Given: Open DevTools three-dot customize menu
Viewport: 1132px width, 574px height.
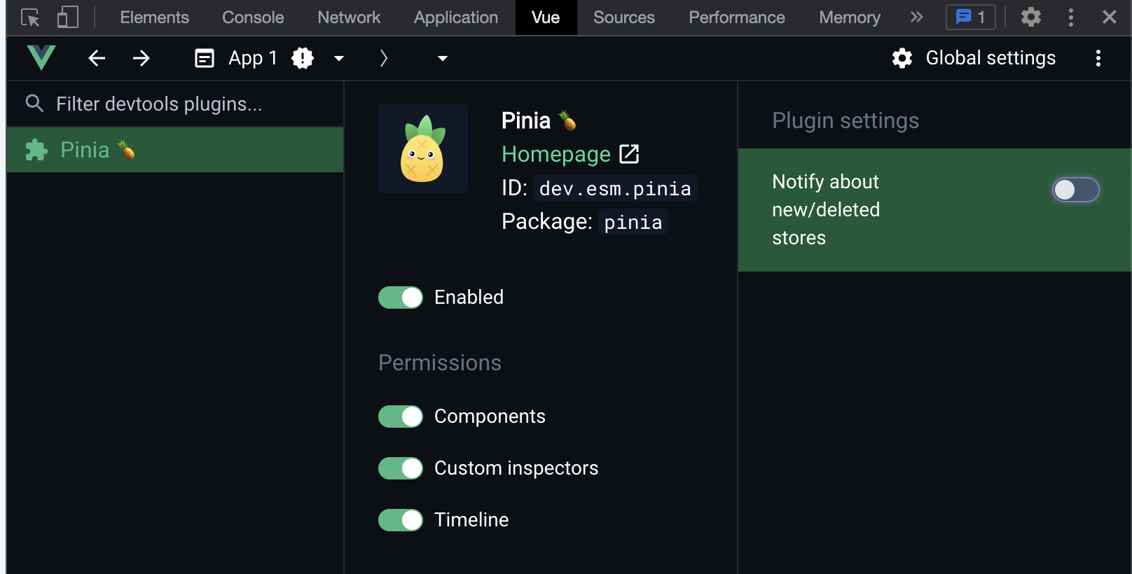Looking at the screenshot, I should (x=1070, y=17).
